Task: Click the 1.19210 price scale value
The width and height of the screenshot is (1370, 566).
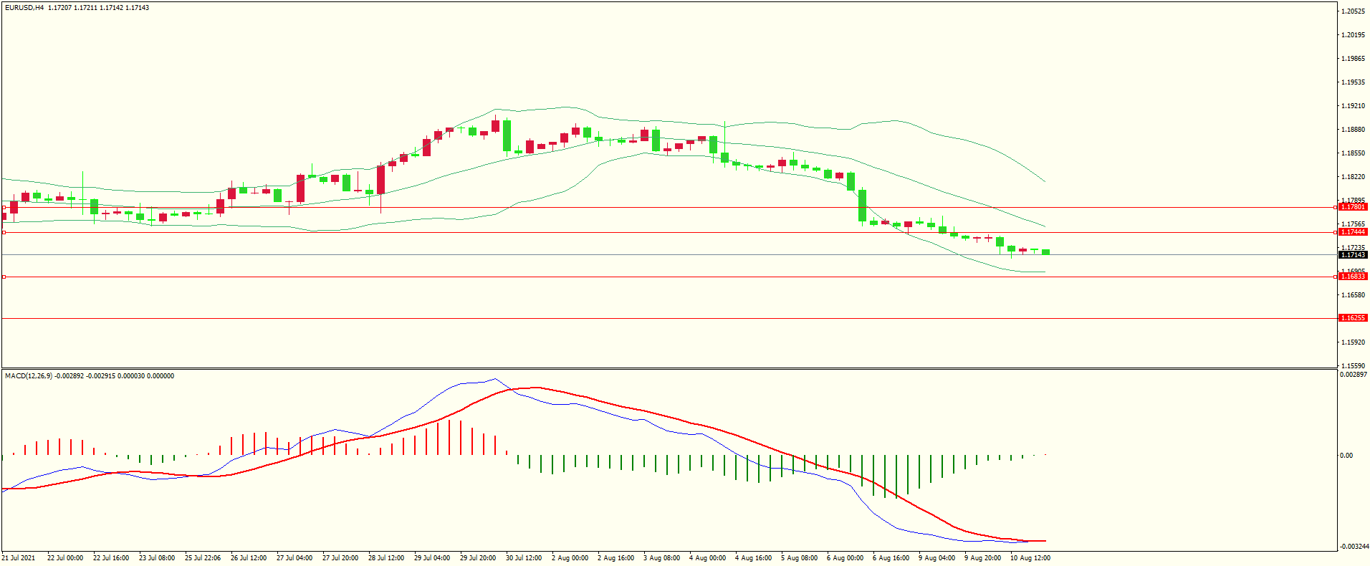Action: 1353,106
